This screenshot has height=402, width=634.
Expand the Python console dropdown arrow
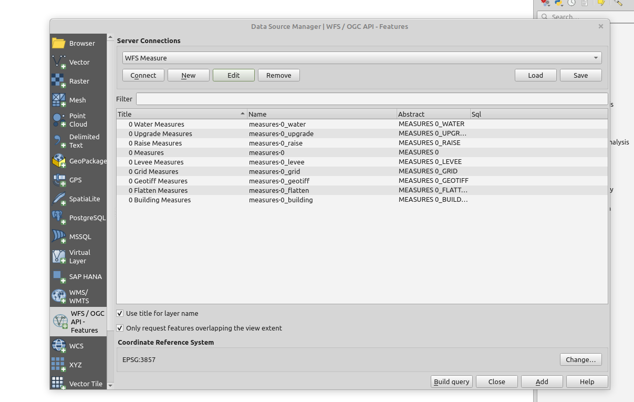coord(563,5)
